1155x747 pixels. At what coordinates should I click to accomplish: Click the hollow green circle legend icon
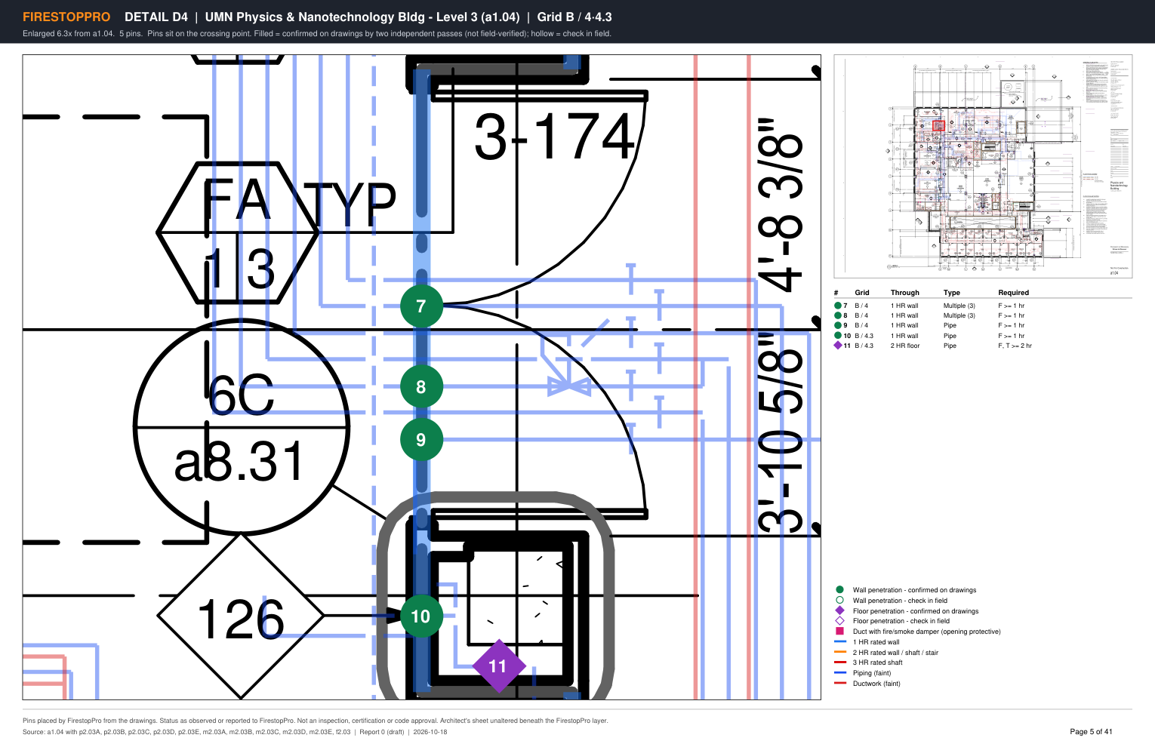tap(839, 601)
